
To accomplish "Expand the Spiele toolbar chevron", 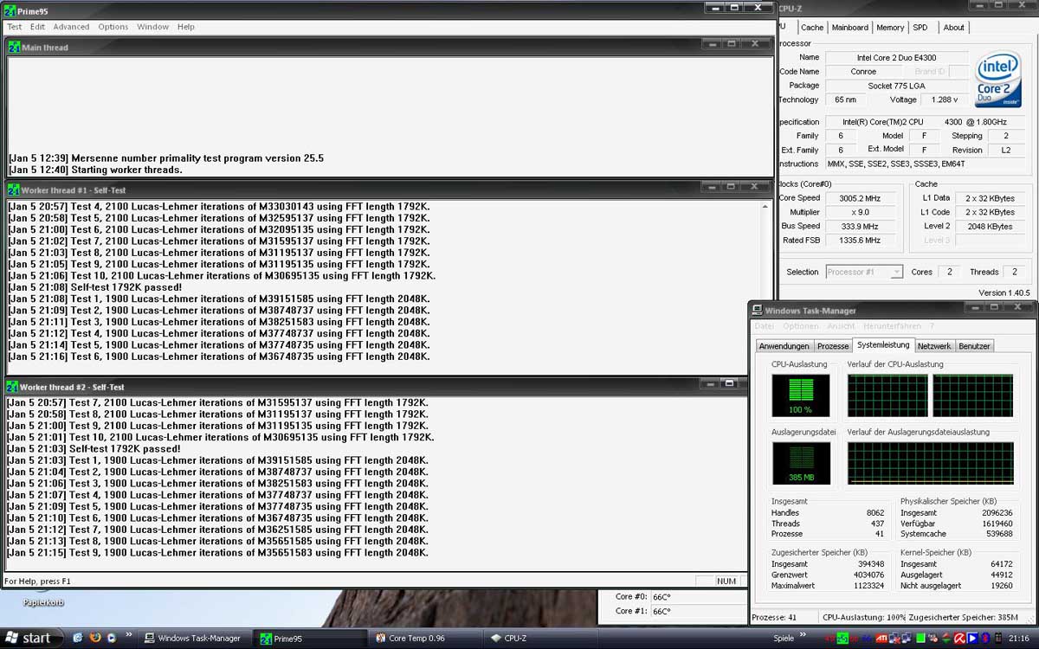I will (803, 634).
